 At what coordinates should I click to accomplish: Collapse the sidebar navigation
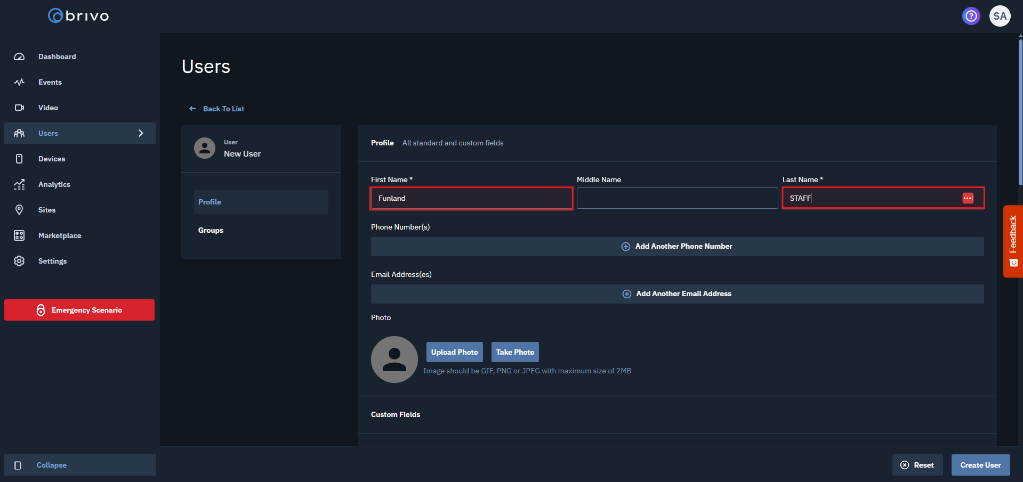[51, 465]
